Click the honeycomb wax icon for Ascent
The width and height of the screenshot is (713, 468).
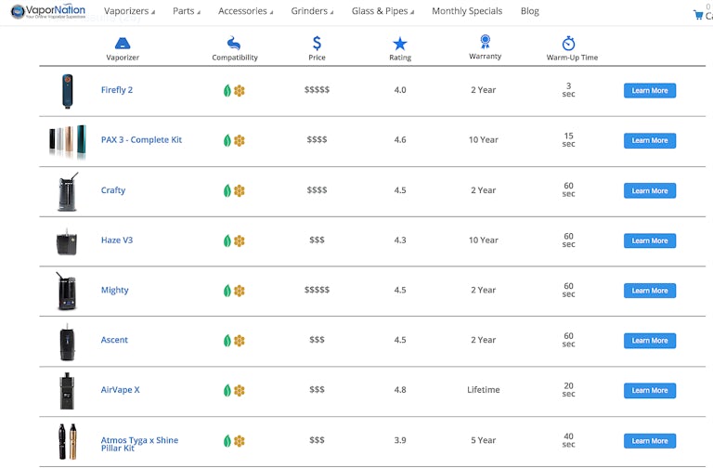pos(240,341)
